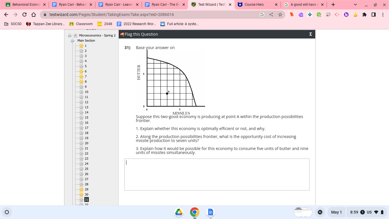Go to question 1 in the tree
Image resolution: width=389 pixels, height=219 pixels.
pyautogui.click(x=85, y=46)
